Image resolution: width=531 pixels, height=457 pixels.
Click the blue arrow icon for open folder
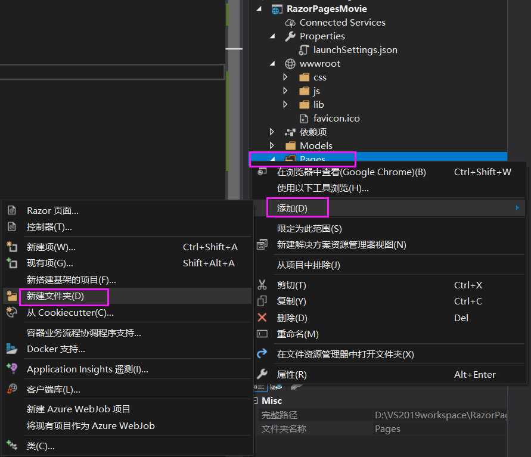click(262, 354)
